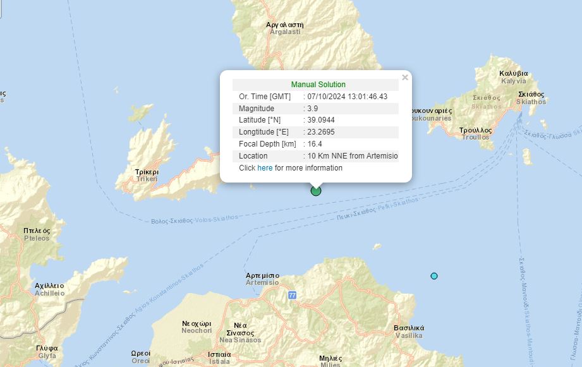582x367 pixels.
Task: Click the Volos-Skiathos ferry route label
Action: click(x=195, y=219)
